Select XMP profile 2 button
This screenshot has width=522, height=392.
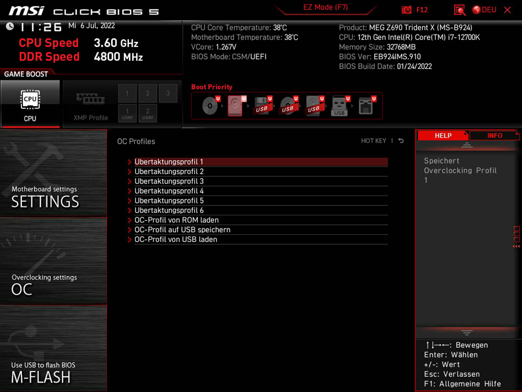click(148, 93)
